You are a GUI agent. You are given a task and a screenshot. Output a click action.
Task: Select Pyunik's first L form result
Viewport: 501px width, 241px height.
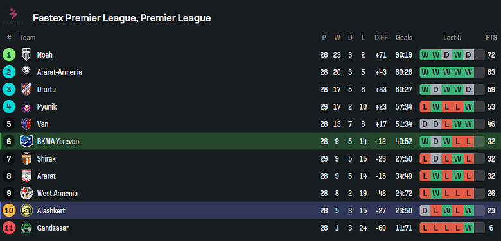click(425, 107)
